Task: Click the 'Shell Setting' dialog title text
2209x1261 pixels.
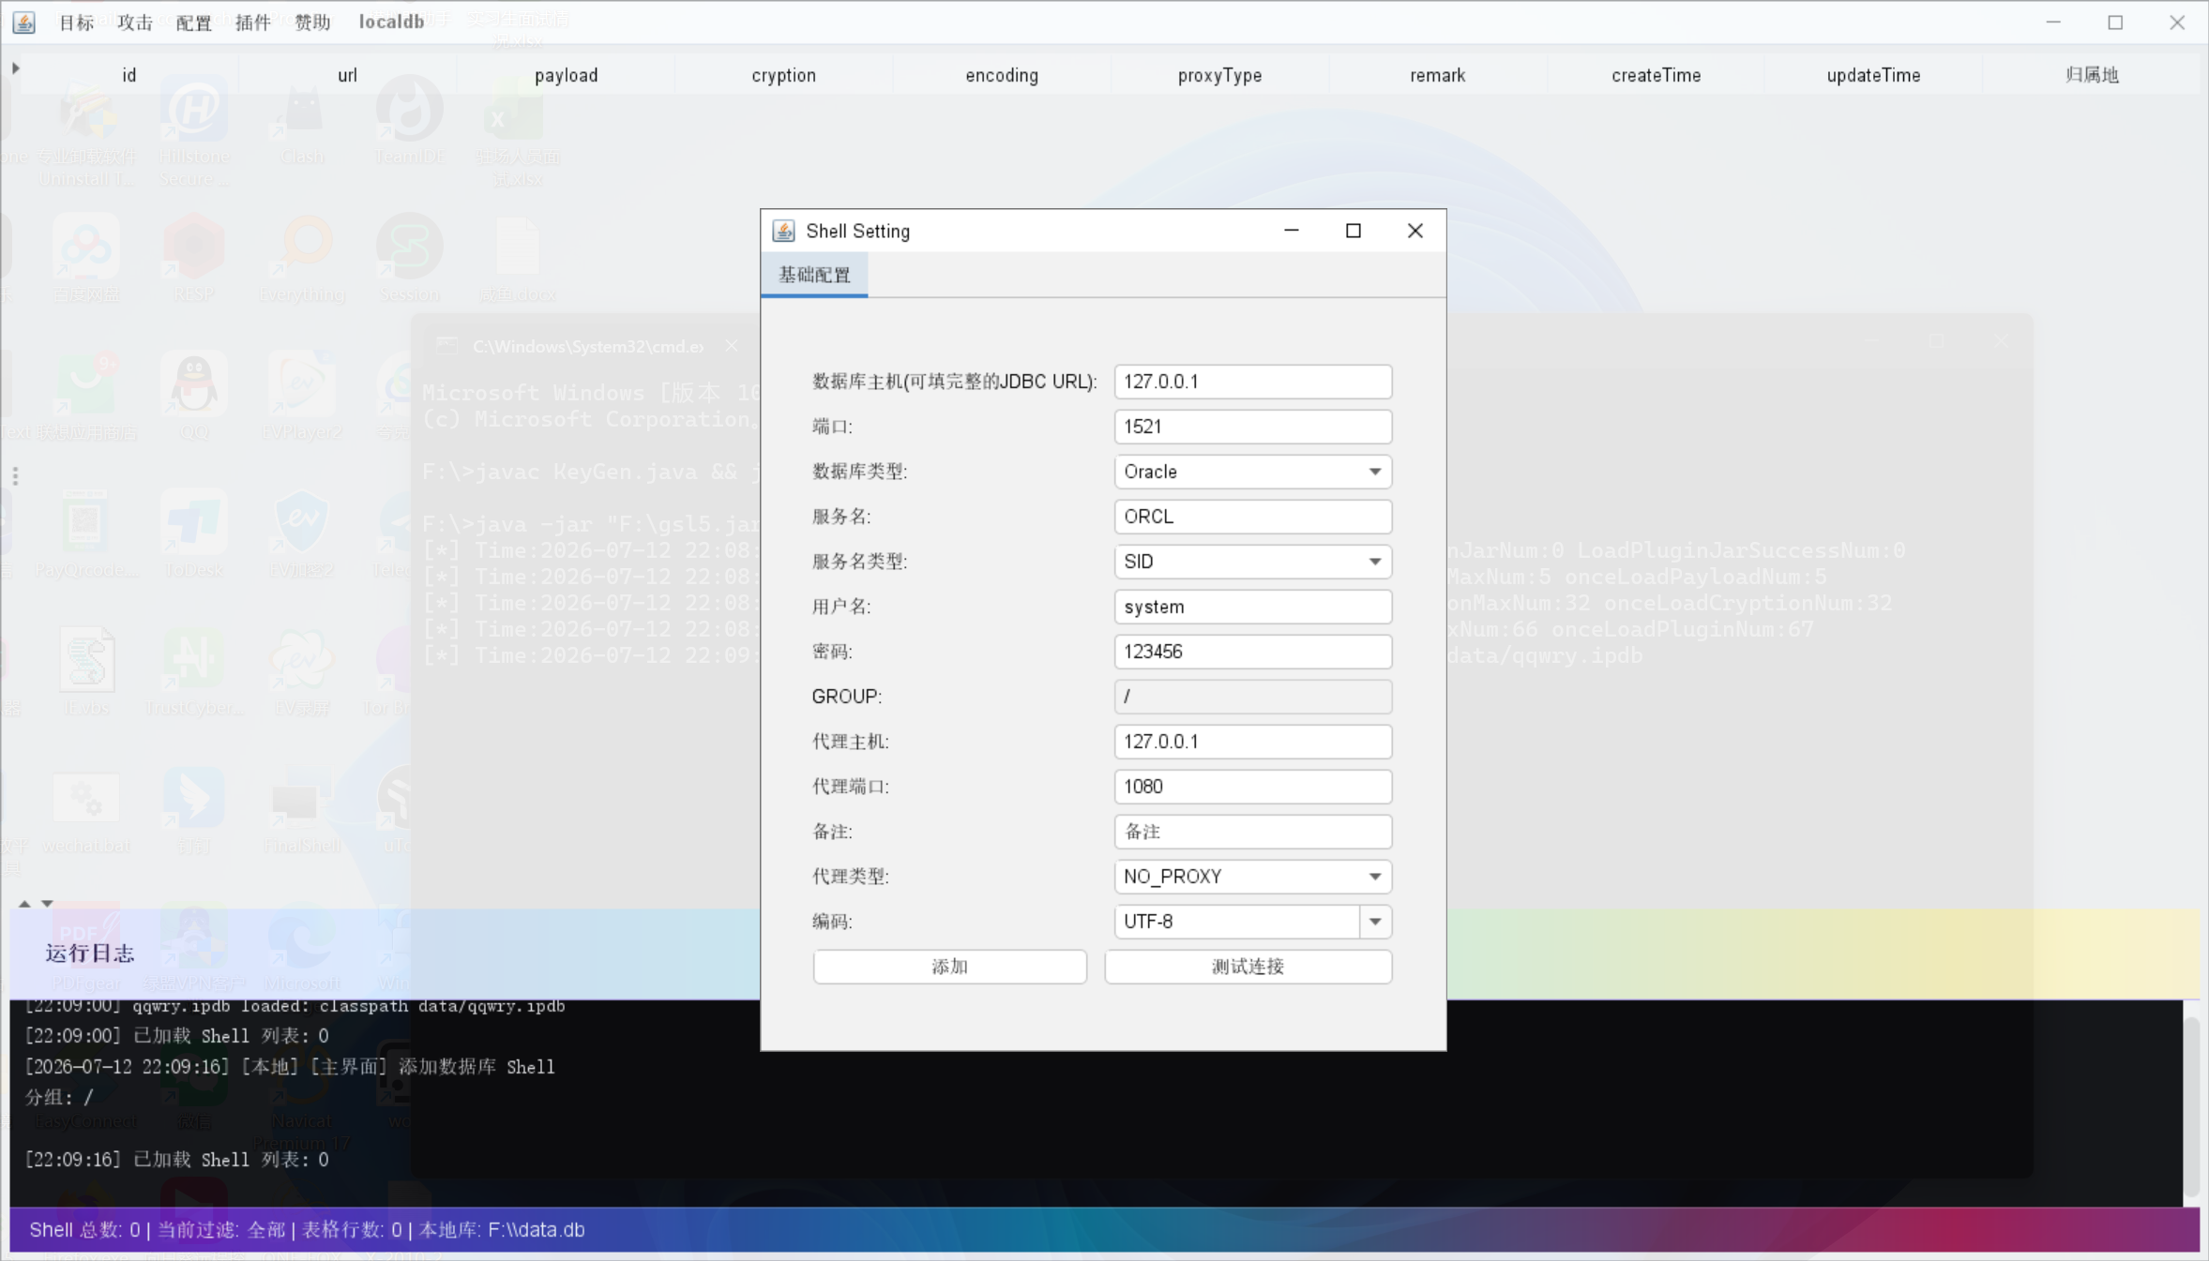Action: pos(857,231)
